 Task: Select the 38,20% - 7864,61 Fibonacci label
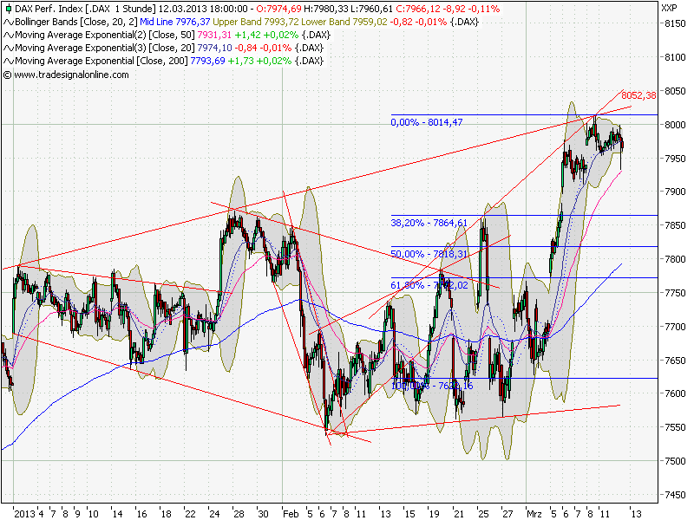tap(429, 223)
